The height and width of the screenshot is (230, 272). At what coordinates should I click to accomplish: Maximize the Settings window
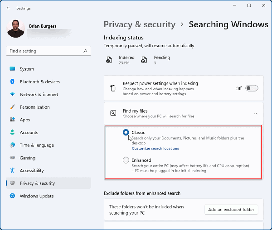coord(249,5)
